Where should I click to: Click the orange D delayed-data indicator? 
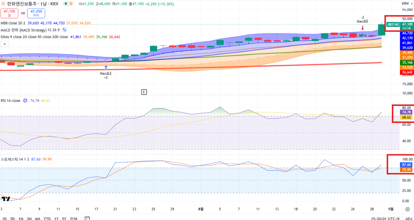pos(71,4)
